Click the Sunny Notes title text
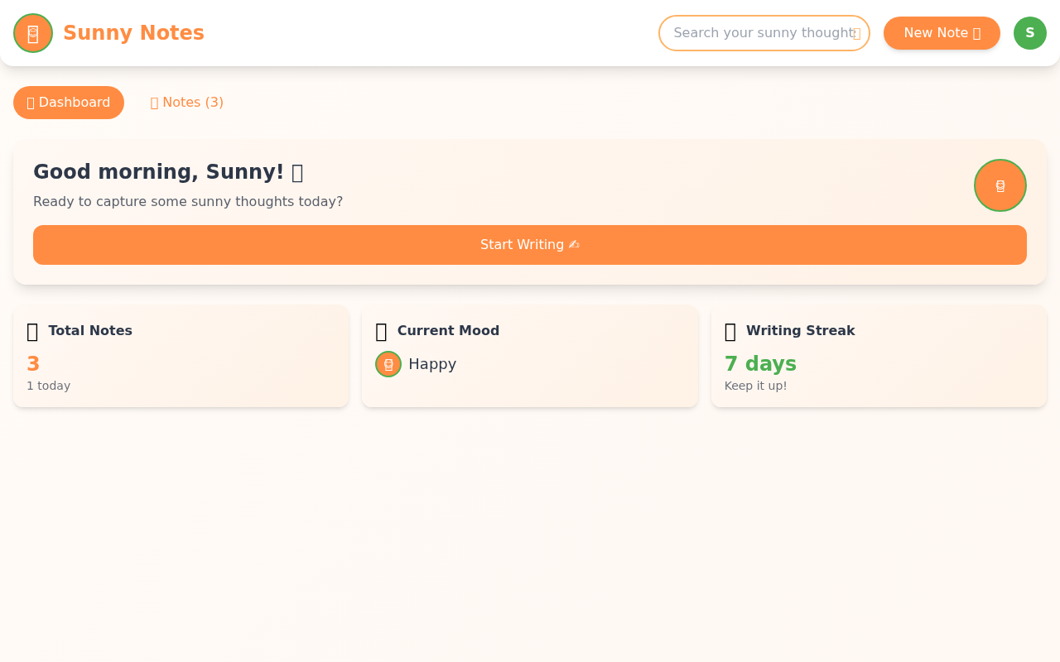Screen dimensions: 1060x662 click(x=133, y=33)
